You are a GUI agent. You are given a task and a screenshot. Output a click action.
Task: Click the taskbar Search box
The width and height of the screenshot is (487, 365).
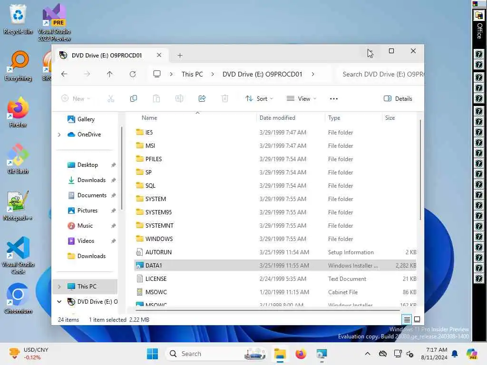(216, 354)
